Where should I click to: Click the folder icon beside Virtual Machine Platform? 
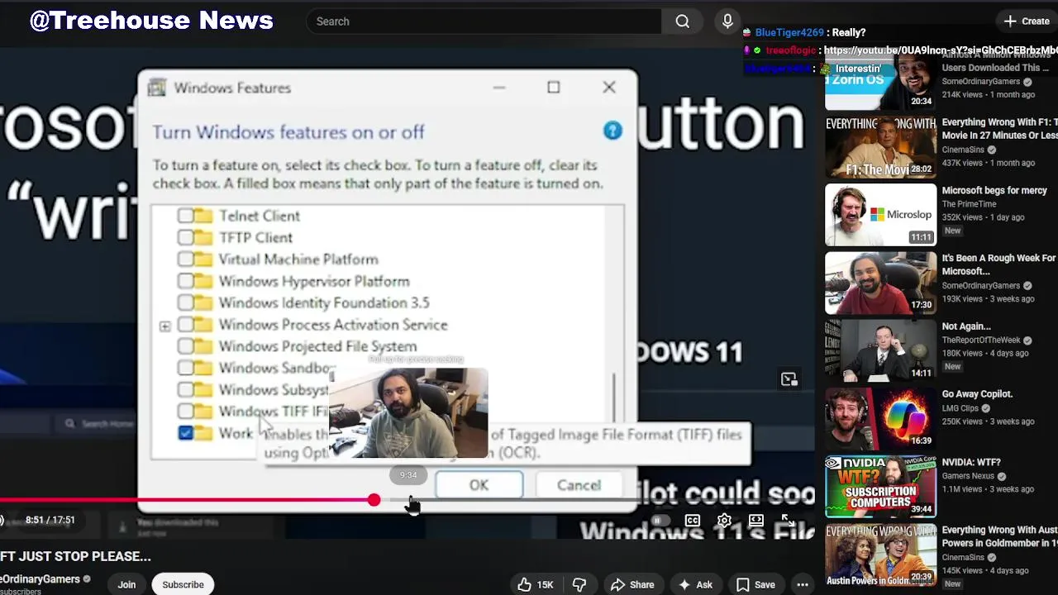pos(203,259)
